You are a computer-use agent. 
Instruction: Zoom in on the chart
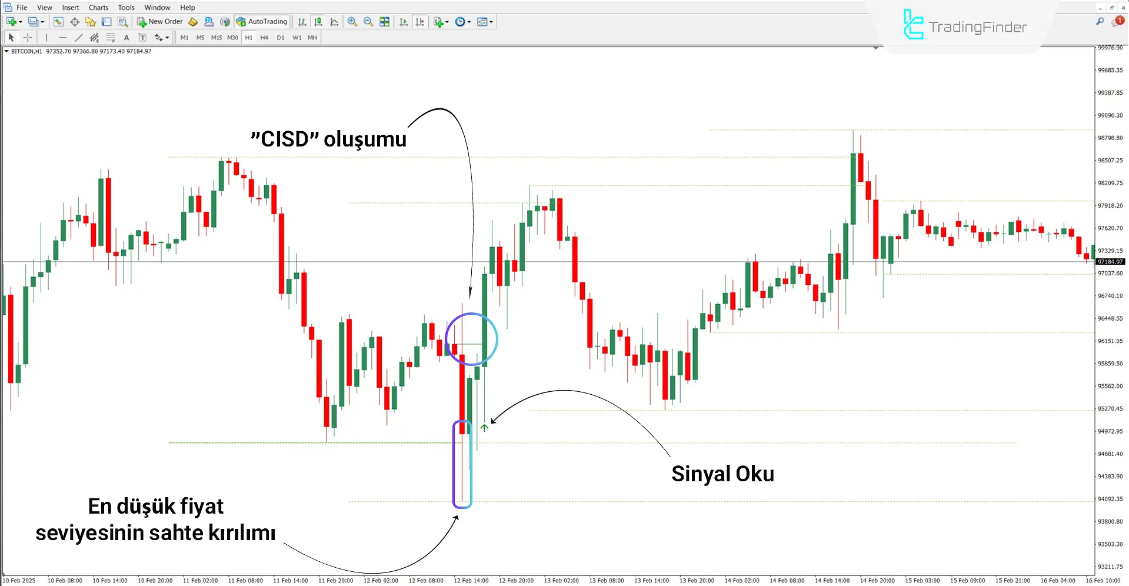pos(352,22)
